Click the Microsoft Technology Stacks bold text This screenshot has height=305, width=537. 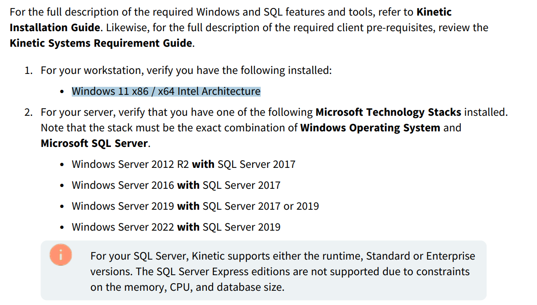pos(388,112)
